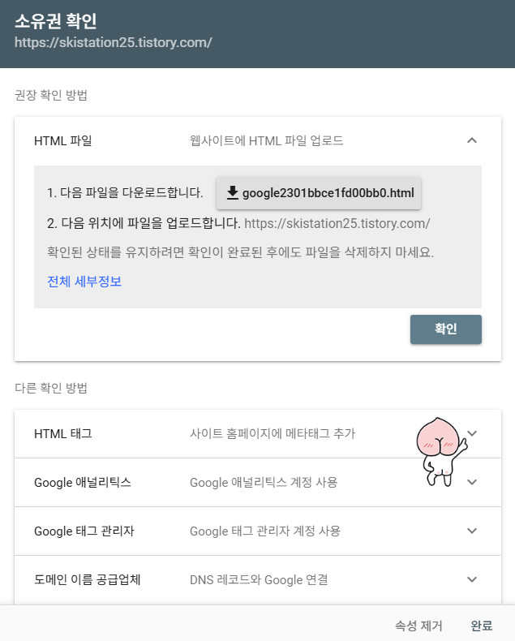Screen dimensions: 515x641
Task: Click the 완료 button
Action: pyautogui.click(x=482, y=626)
